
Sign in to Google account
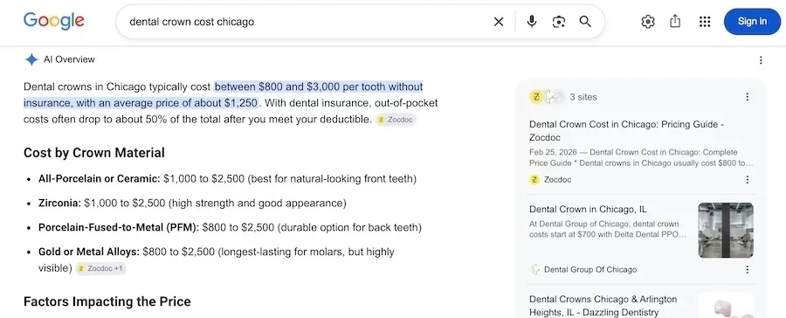click(752, 22)
